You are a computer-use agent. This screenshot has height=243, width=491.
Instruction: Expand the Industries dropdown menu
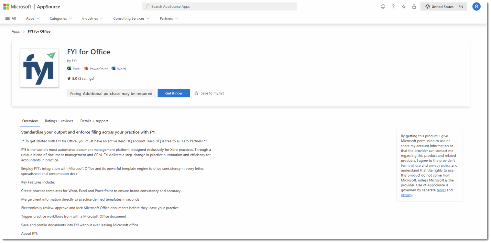click(93, 18)
